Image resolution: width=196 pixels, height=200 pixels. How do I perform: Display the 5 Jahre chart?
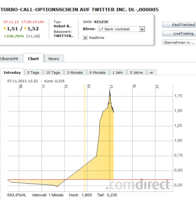[136, 73]
